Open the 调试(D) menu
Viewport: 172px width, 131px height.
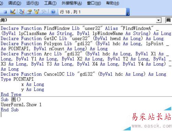pos(15,3)
